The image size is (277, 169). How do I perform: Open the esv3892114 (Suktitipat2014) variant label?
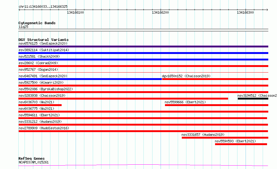click(x=44, y=50)
